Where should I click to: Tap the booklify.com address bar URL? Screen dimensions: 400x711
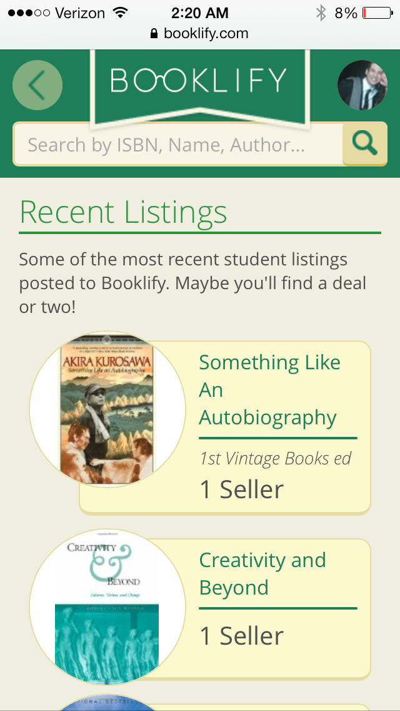[x=206, y=34]
